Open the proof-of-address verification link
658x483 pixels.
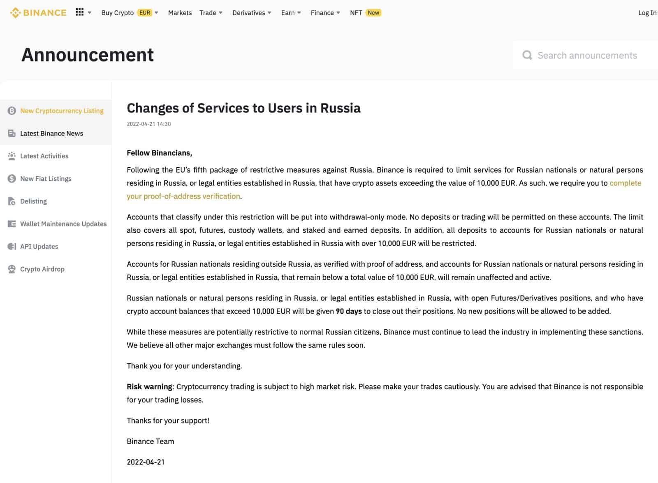click(x=183, y=196)
